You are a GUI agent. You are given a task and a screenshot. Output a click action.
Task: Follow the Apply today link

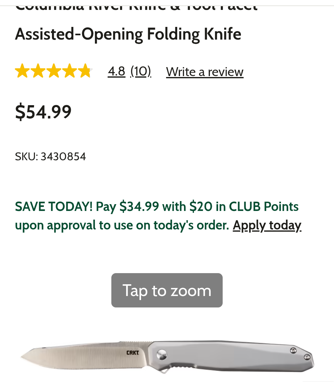(267, 225)
